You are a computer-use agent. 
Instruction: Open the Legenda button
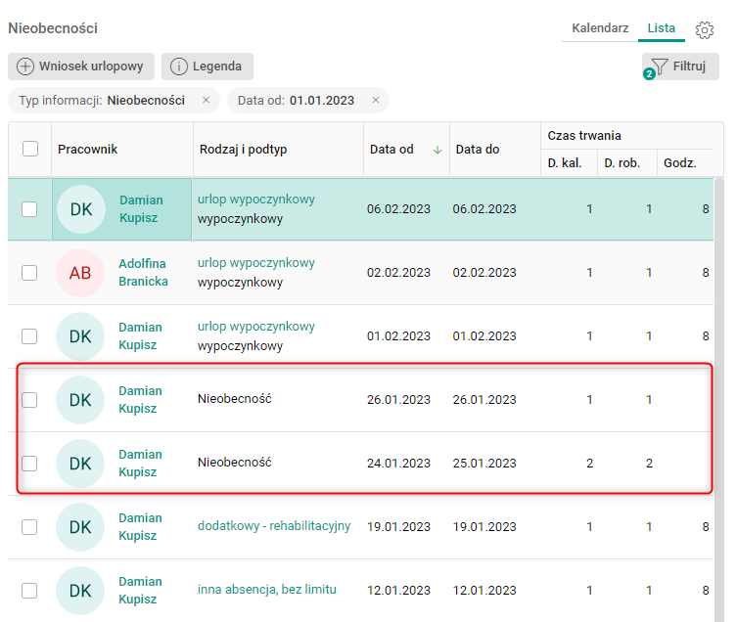point(207,67)
